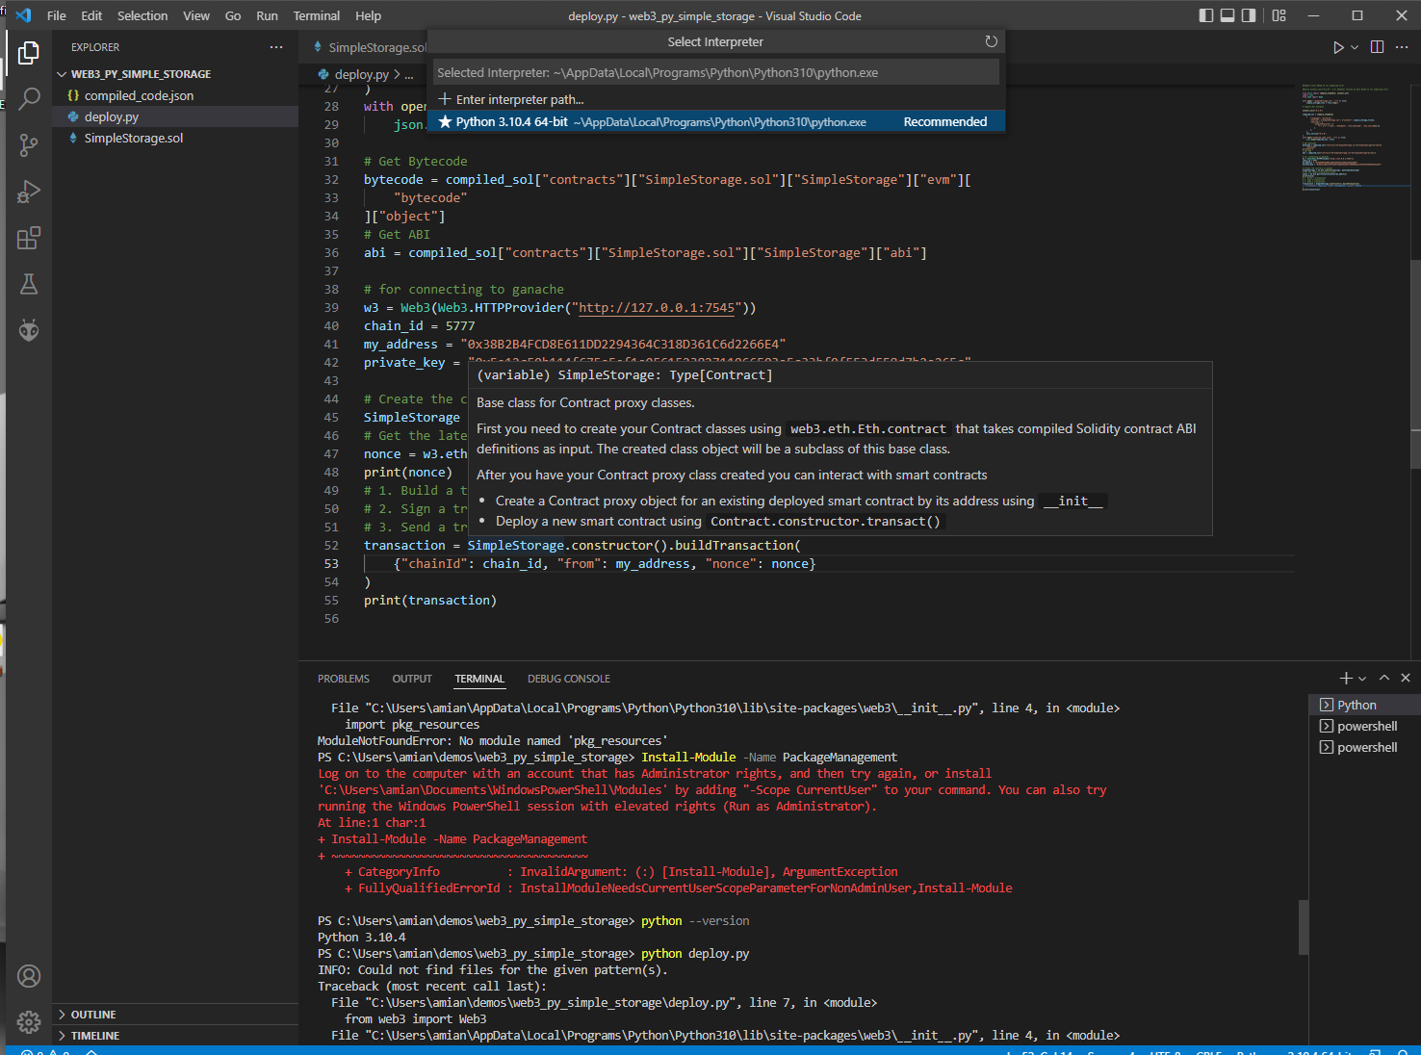
Task: Click the '# Get Bytecode' comment line
Action: (x=415, y=162)
